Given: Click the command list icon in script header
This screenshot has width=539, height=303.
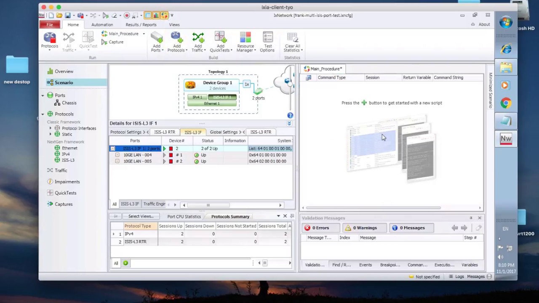Looking at the screenshot, I should click(308, 77).
